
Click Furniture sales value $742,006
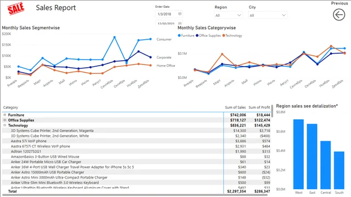[x=238, y=115]
